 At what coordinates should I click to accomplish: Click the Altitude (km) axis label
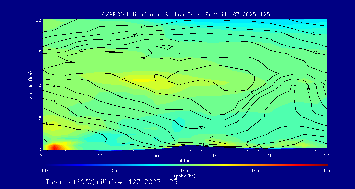31,85
